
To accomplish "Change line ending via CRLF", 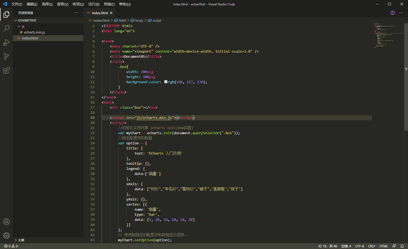I will tap(371, 246).
